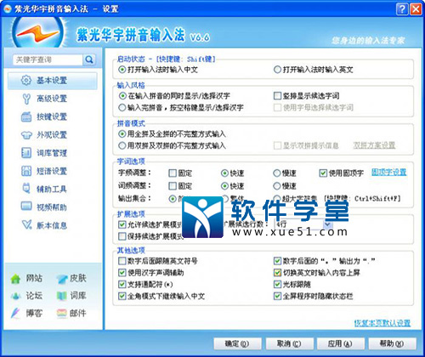
Task: Click the gear icon beside 基本设置
Action: coord(26,81)
